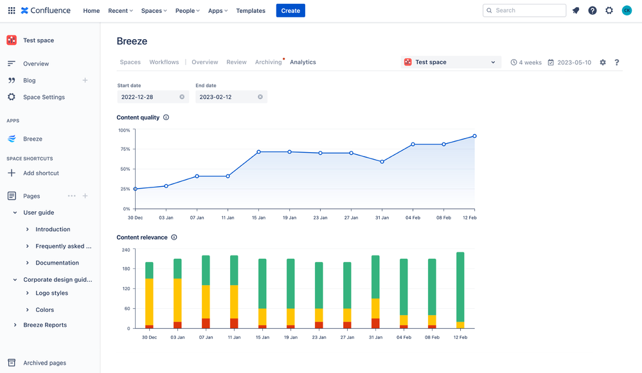Show the Content quality info icon
642x373 pixels.
(166, 117)
